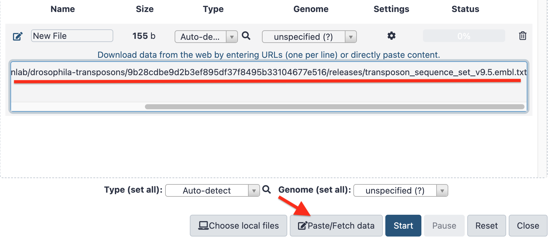Click the pencil icon on Paste/Fetch data
The width and height of the screenshot is (553, 240).
pos(302,225)
